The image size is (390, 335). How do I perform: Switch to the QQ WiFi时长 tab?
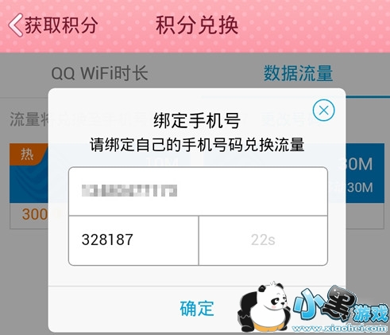tap(99, 73)
